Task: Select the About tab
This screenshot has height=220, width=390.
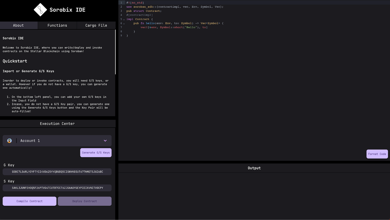Action: 18,25
